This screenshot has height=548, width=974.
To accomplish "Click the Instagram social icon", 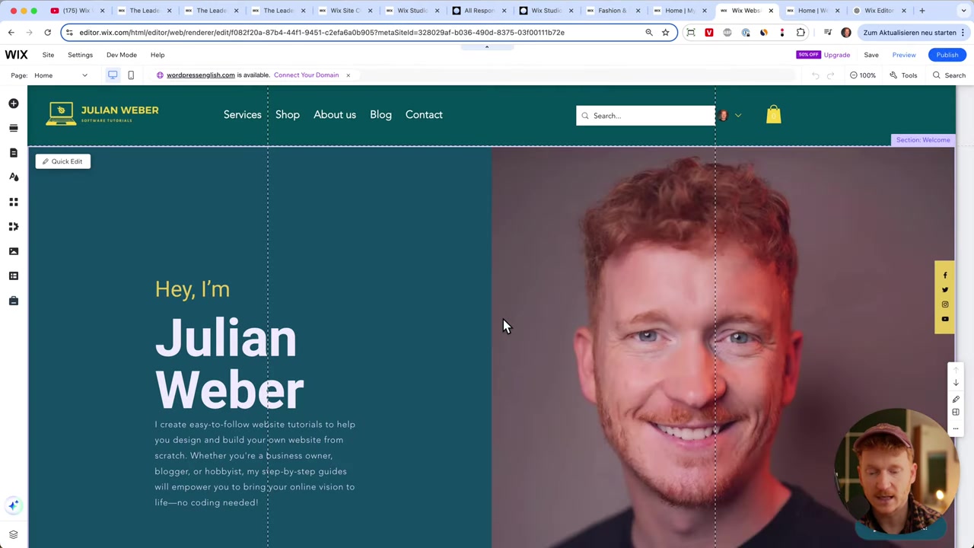I will [945, 304].
